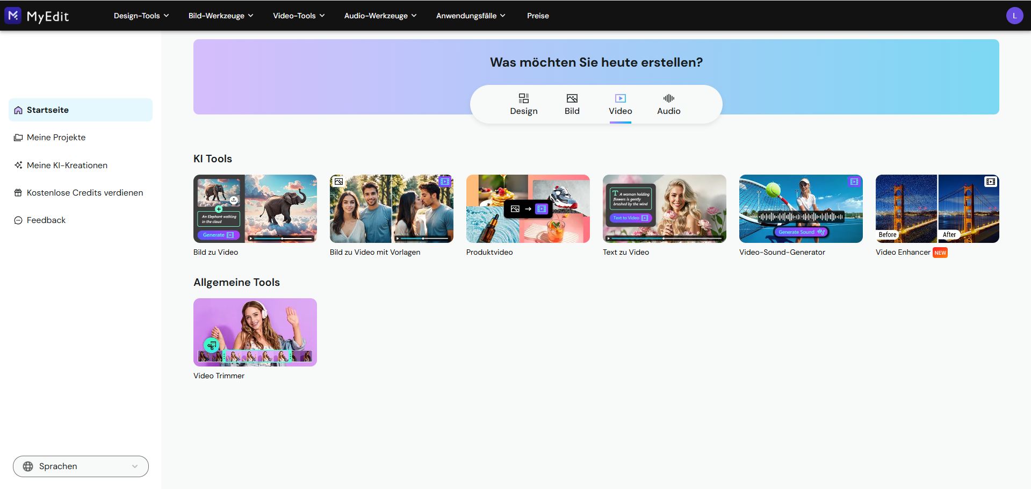Click the Bild zu Video mit Vorlagen label
Image resolution: width=1031 pixels, height=489 pixels.
[x=375, y=252]
